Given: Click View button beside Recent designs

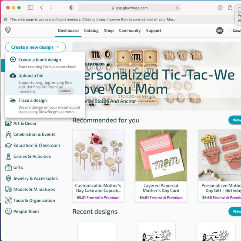Looking at the screenshot, I should pyautogui.click(x=235, y=211).
